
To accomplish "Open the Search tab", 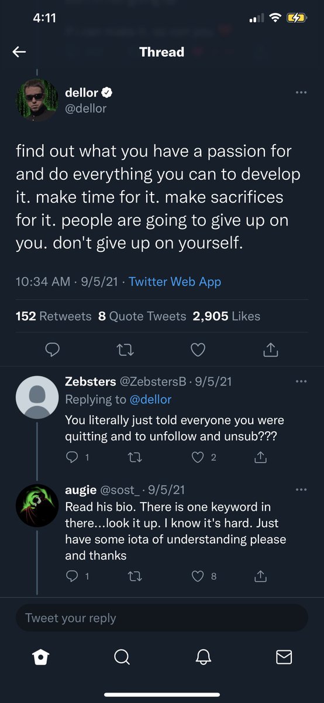I will point(121,658).
